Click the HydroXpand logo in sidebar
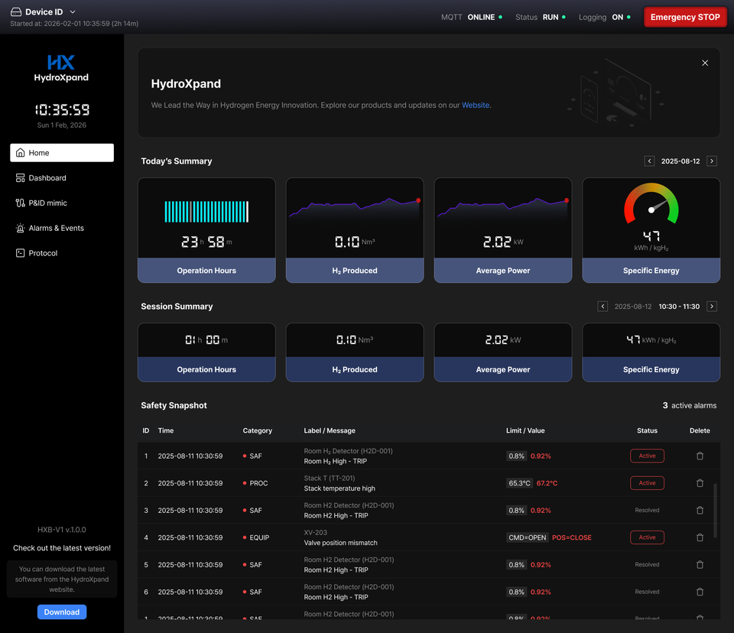The height and width of the screenshot is (633, 734). (x=61, y=68)
